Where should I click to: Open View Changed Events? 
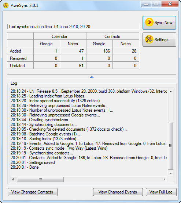(x=118, y=192)
